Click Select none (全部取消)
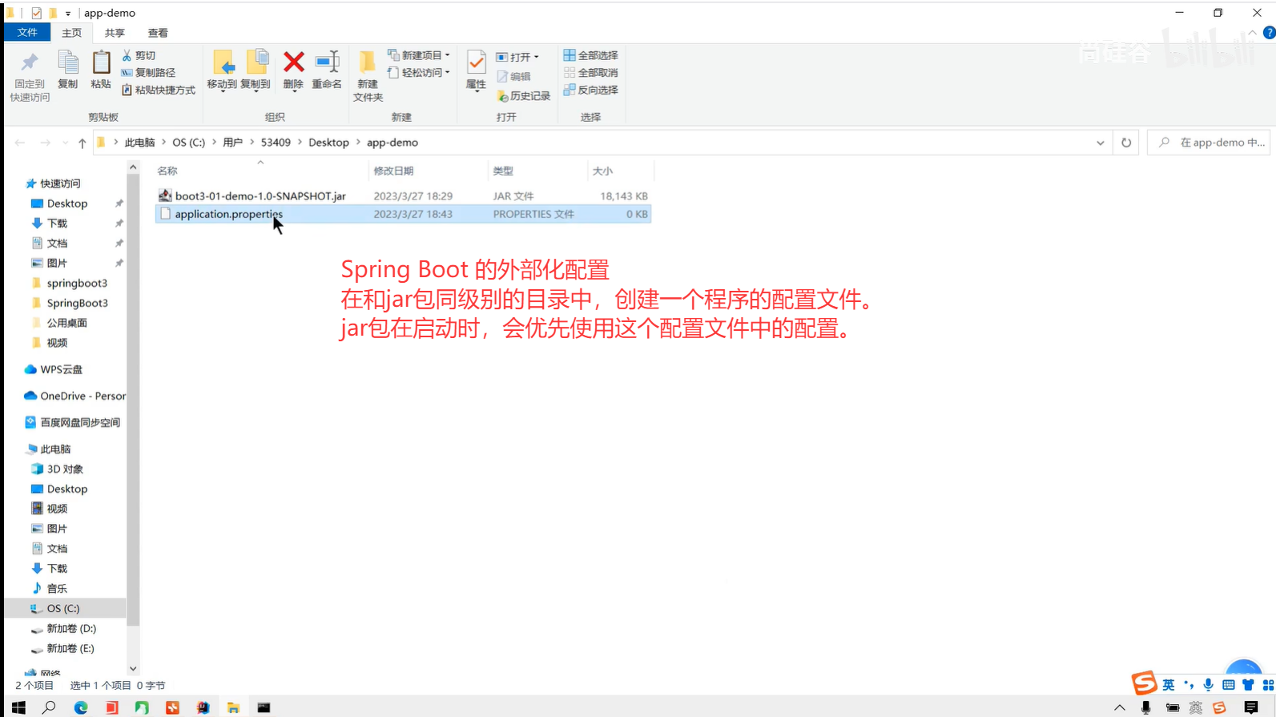 591,72
